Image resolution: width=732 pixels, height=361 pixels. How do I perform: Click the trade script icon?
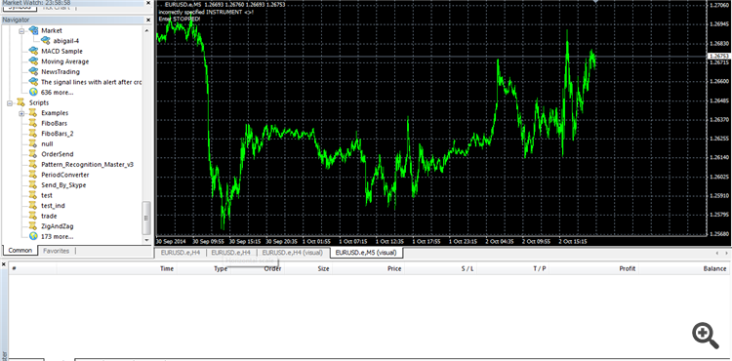32,216
